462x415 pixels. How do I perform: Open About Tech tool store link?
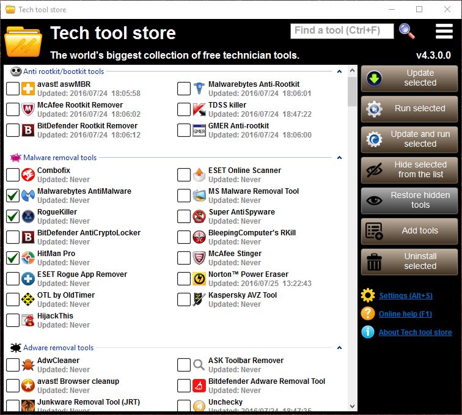click(415, 332)
